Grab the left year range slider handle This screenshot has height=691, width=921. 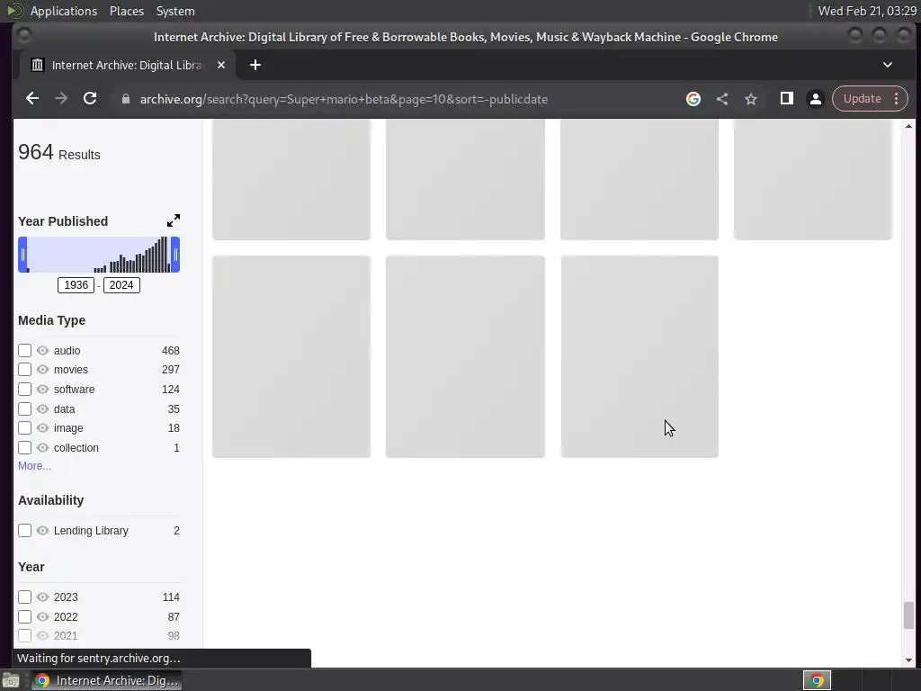[x=22, y=255]
